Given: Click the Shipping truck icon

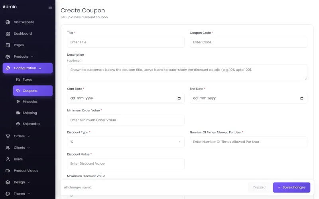Looking at the screenshot, I should 18,113.
